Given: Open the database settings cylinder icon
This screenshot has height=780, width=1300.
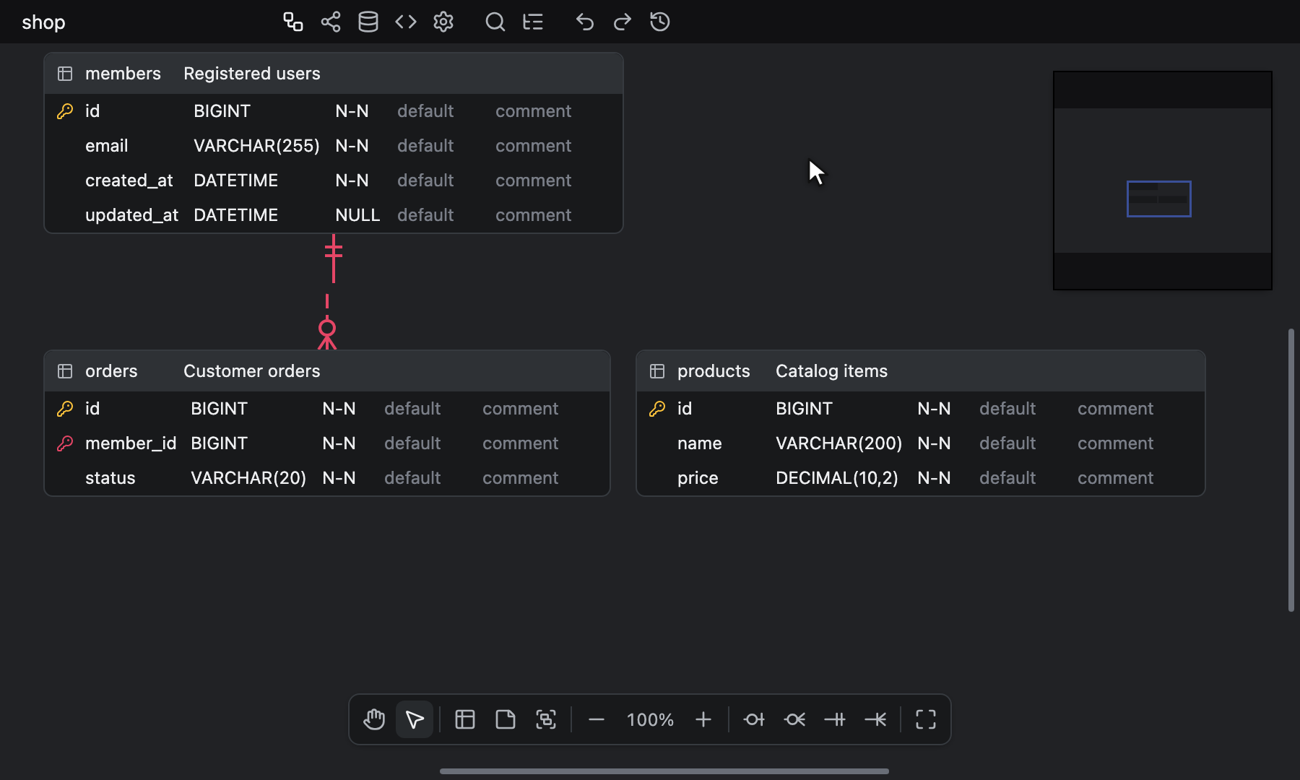Looking at the screenshot, I should 368,22.
